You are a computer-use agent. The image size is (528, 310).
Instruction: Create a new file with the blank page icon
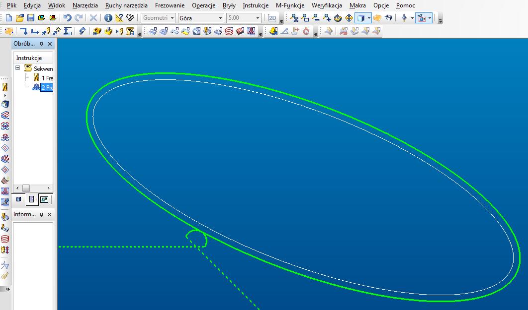pyautogui.click(x=9, y=18)
